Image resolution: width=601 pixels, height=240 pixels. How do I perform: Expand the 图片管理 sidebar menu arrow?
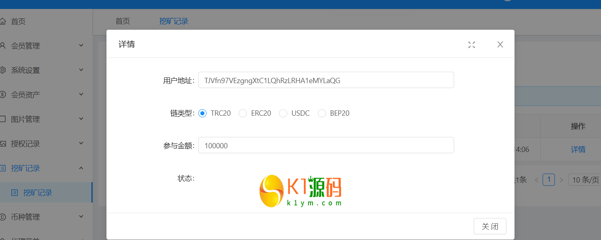(x=81, y=119)
